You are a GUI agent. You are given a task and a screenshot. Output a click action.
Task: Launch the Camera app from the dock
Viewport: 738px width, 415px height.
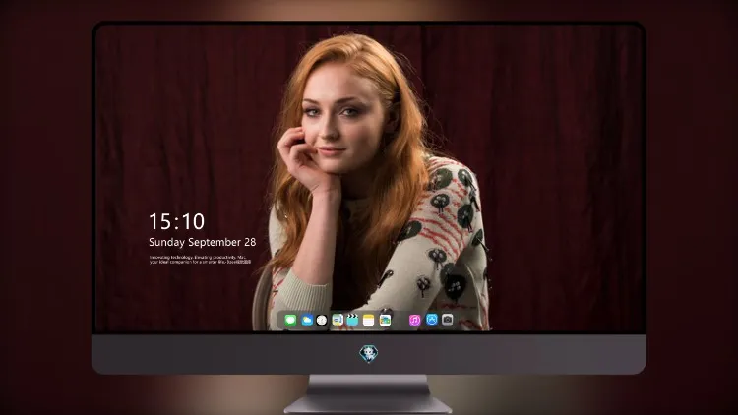click(x=448, y=320)
